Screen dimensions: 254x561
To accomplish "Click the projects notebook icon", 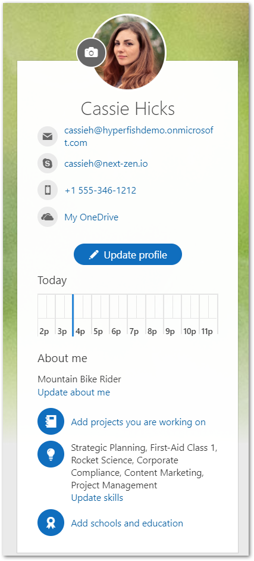I will pos(51,422).
